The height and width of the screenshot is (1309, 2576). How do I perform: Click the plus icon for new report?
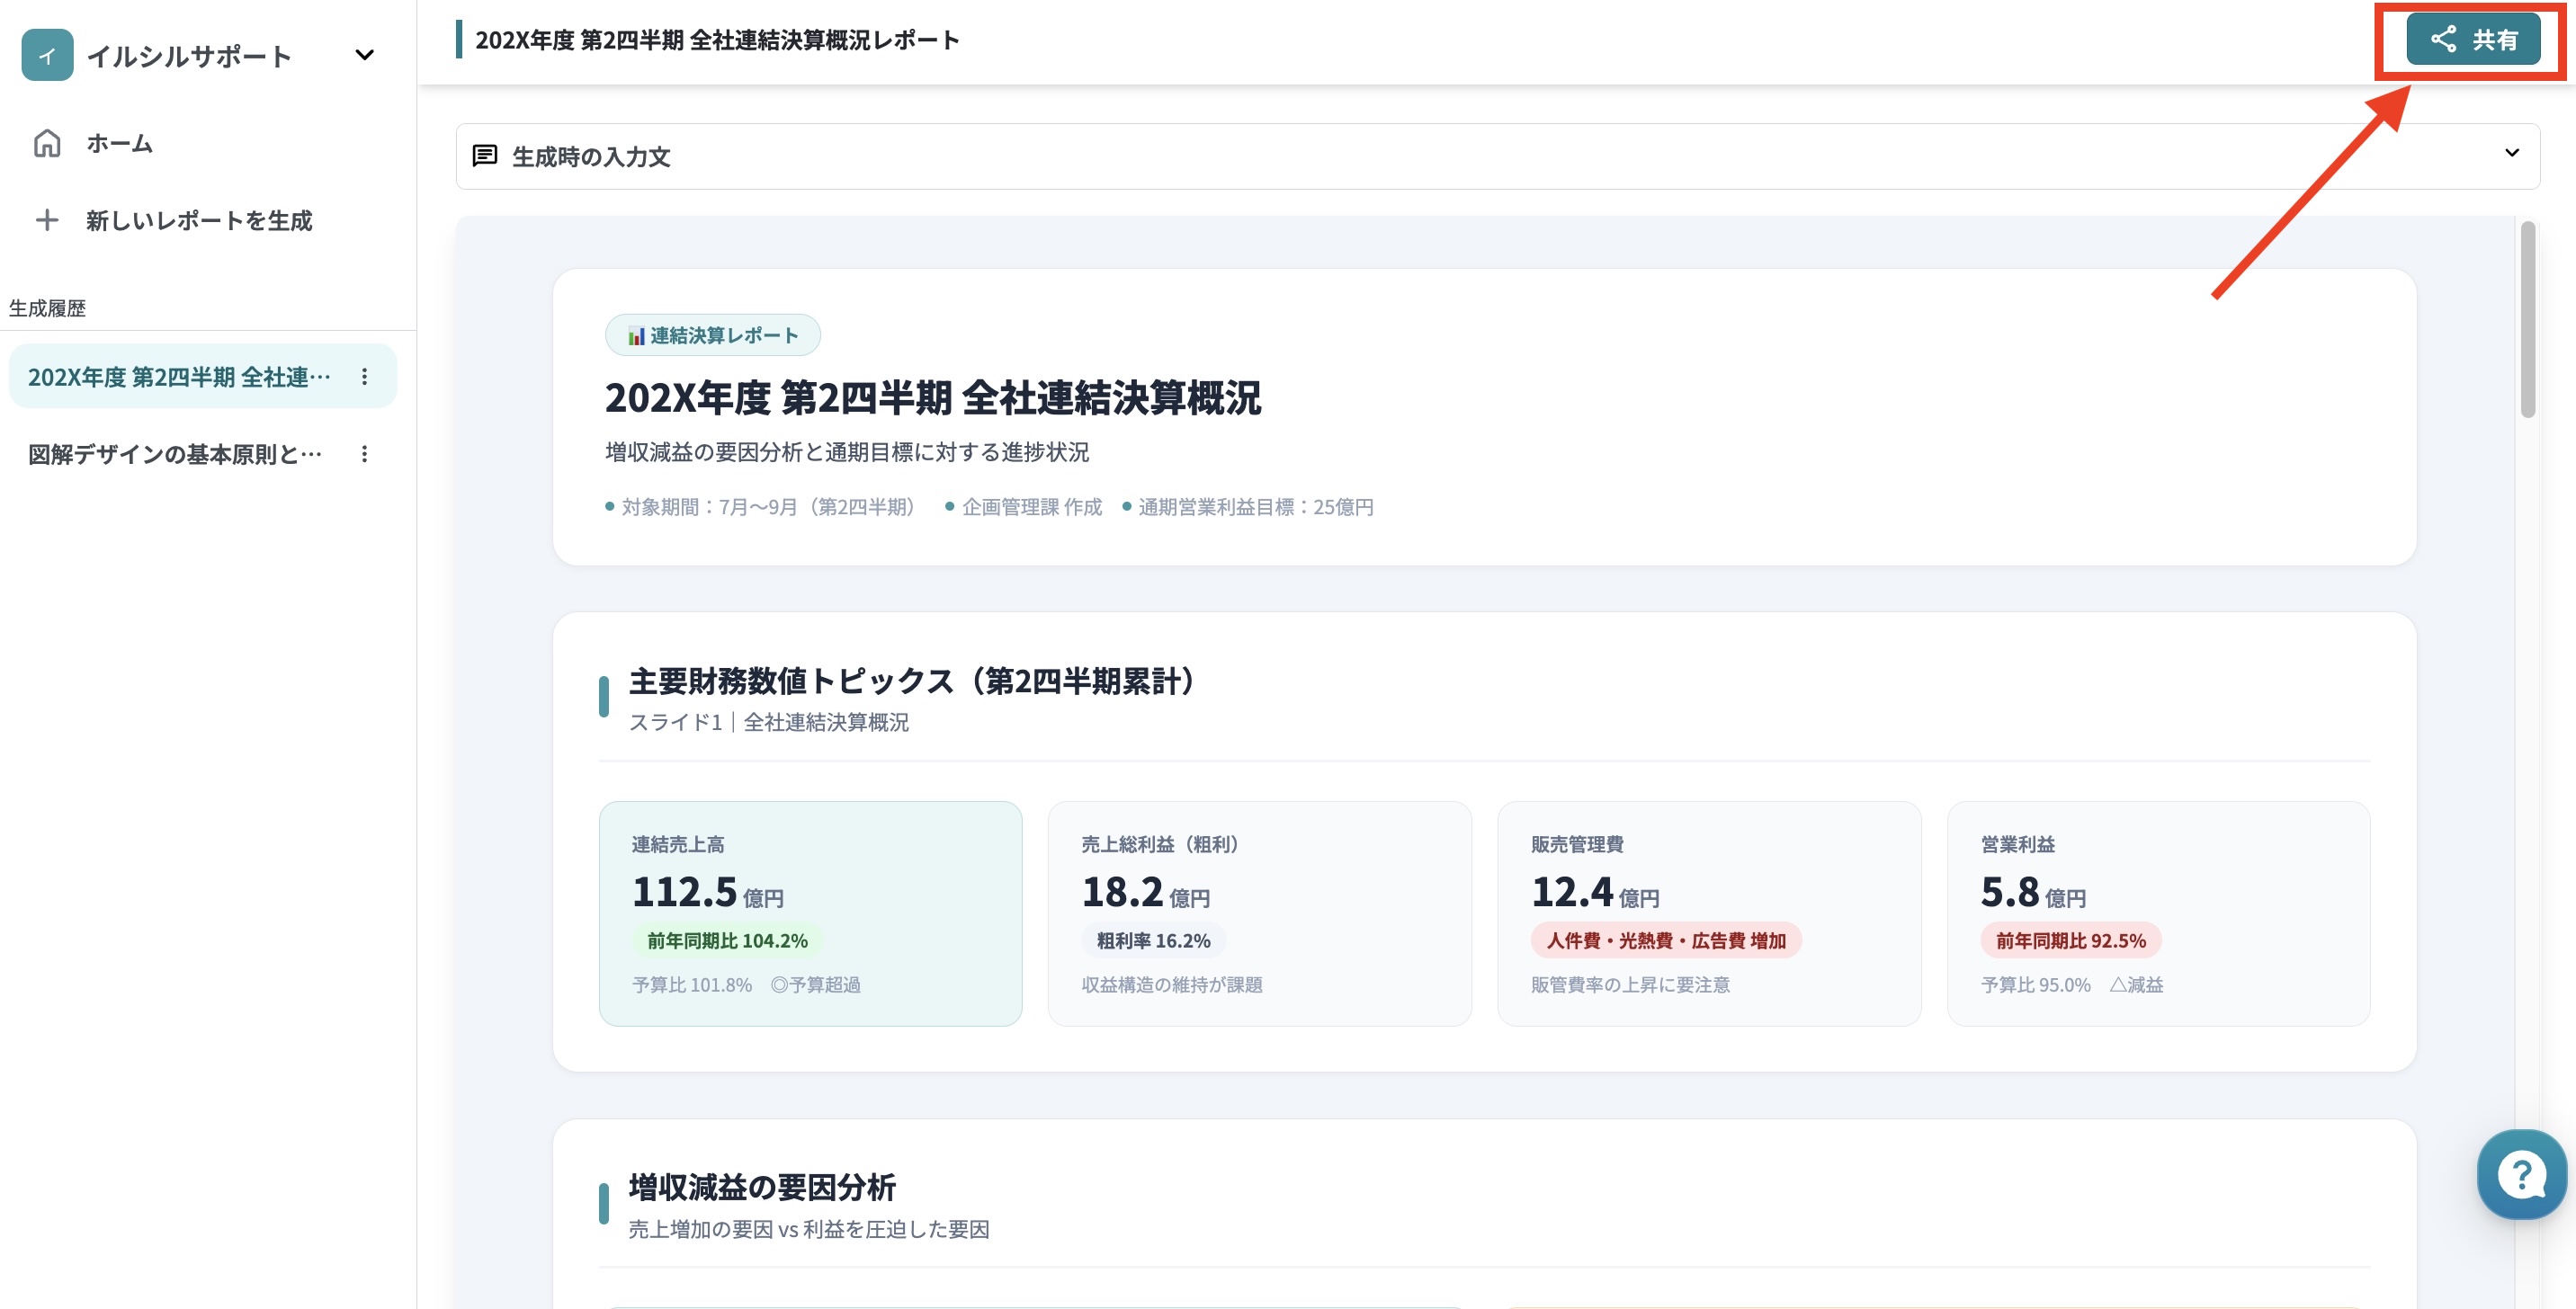click(47, 220)
